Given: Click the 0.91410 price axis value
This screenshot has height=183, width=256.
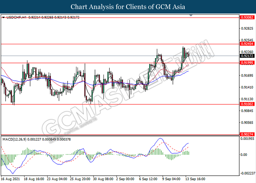Looking at the screenshot, I should (247, 87).
